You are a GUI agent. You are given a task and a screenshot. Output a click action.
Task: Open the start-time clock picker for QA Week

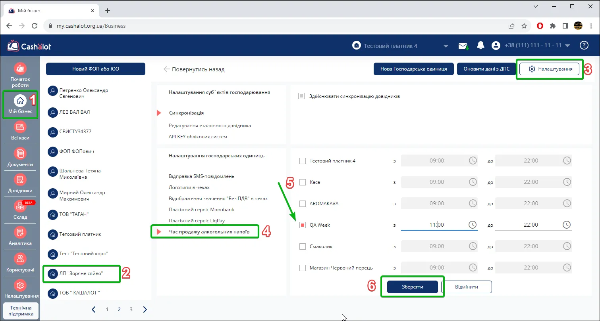coord(473,225)
